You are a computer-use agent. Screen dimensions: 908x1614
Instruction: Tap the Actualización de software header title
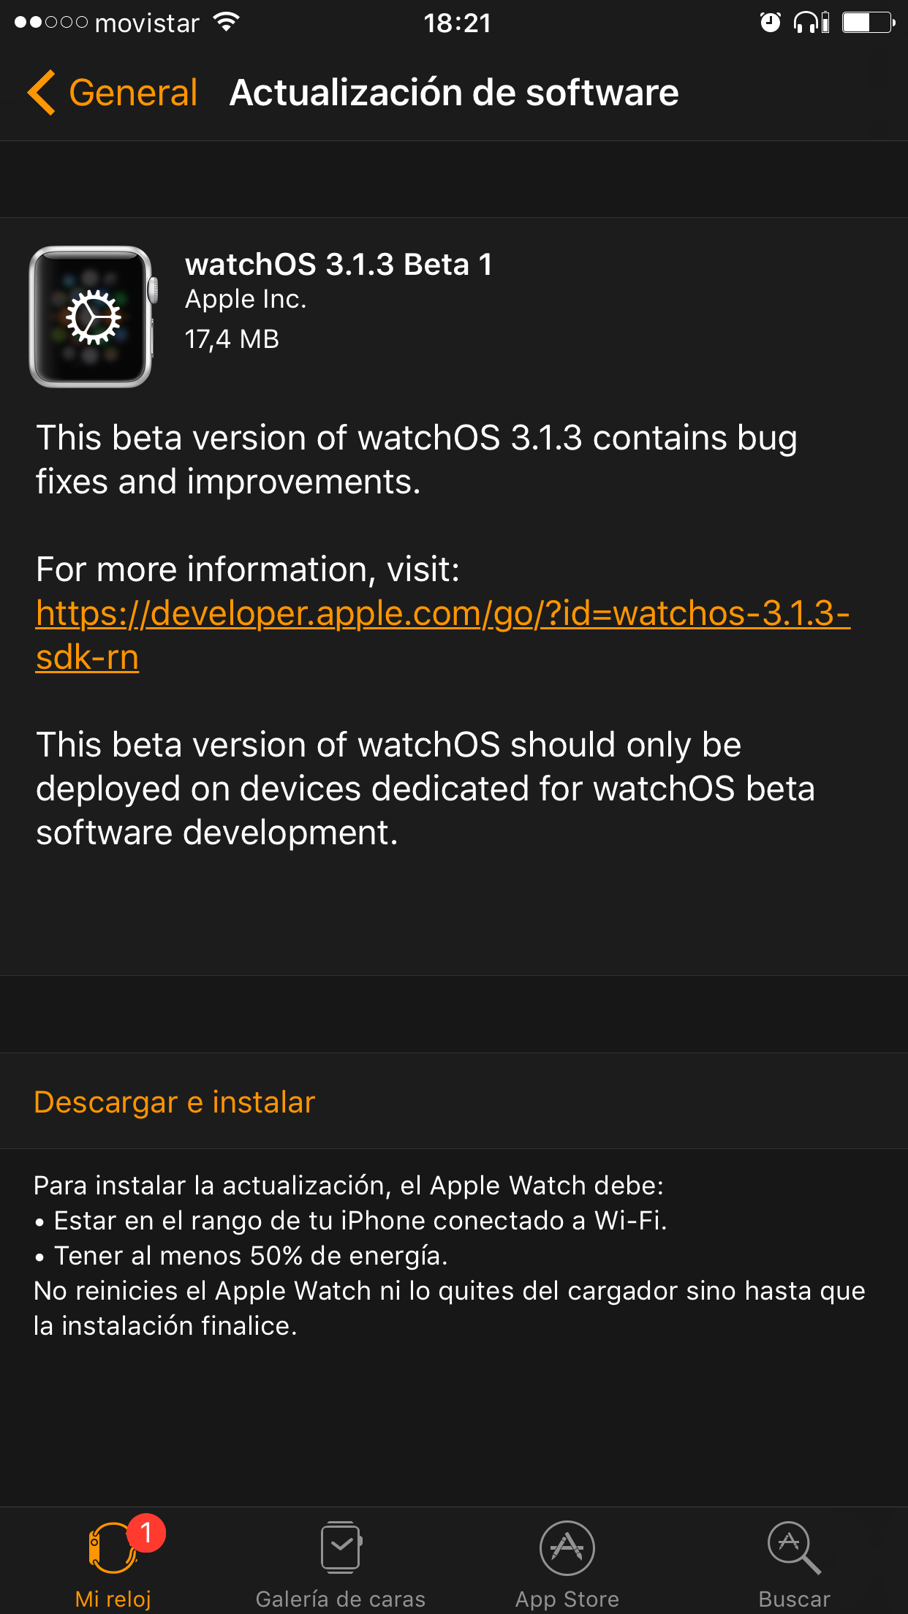tap(454, 93)
